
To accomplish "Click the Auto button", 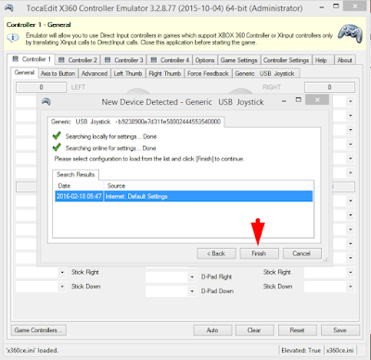I will click(x=212, y=330).
